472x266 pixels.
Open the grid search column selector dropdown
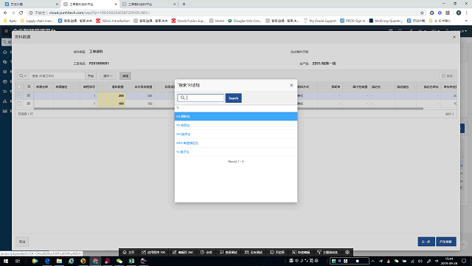23,75
